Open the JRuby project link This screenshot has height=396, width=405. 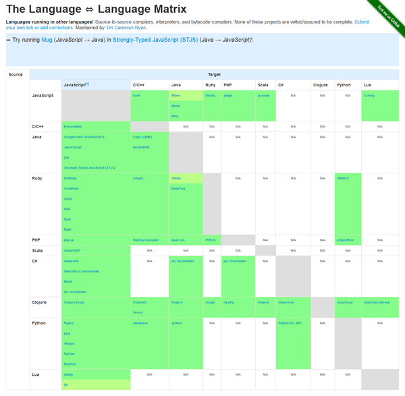tap(176, 178)
